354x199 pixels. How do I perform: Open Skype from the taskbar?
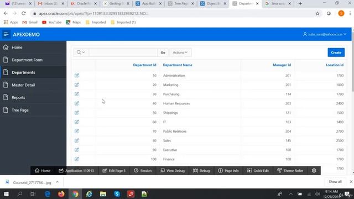tap(117, 194)
